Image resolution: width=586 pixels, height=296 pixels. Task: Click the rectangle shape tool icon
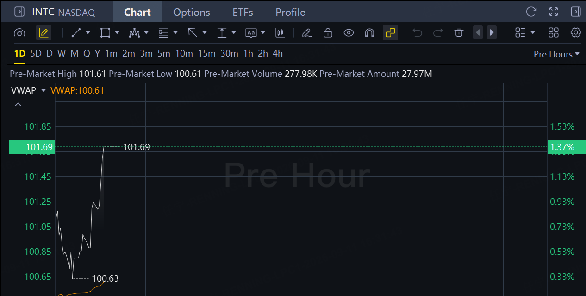[x=105, y=33]
